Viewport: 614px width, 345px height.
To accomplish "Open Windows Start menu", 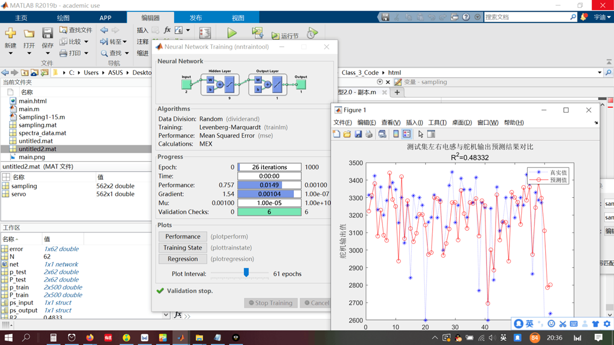I will click(x=8, y=338).
